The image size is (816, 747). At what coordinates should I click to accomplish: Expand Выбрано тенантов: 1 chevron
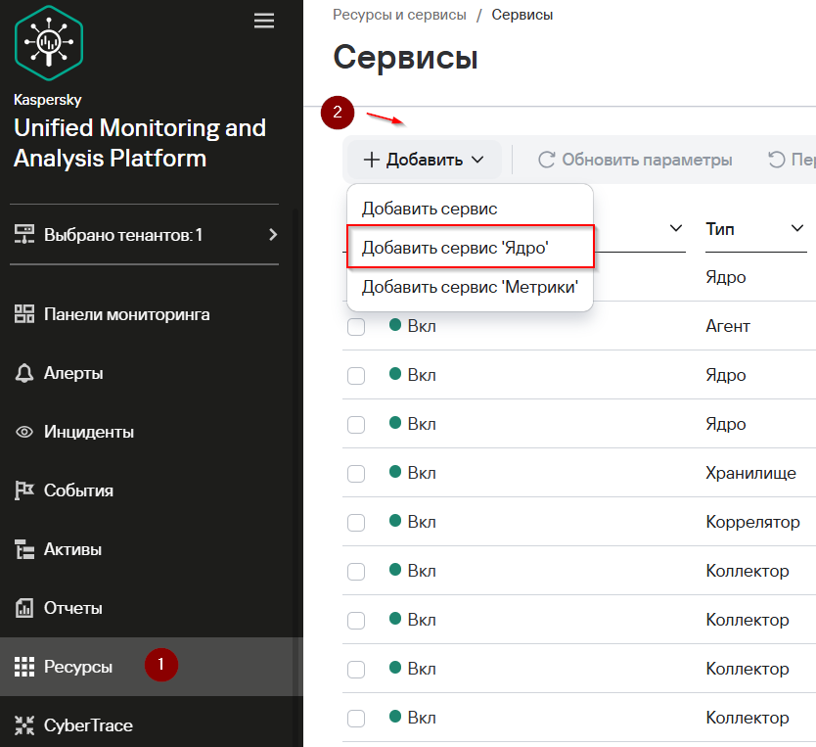[273, 235]
